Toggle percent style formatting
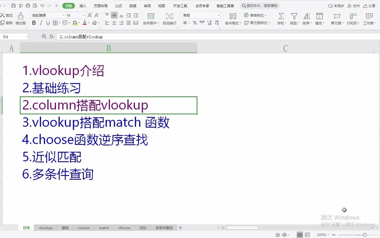 click(x=194, y=23)
